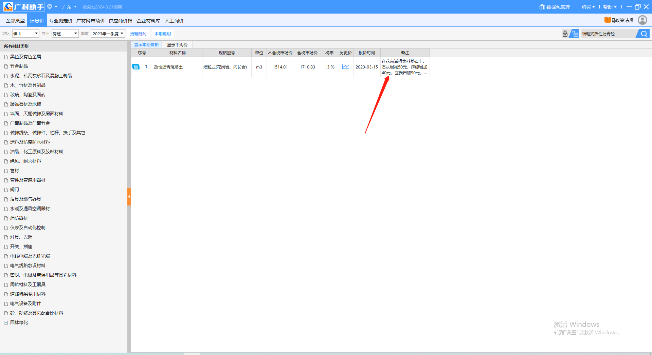Switch to 专业测定价 tab
The height and width of the screenshot is (355, 652).
coord(61,21)
